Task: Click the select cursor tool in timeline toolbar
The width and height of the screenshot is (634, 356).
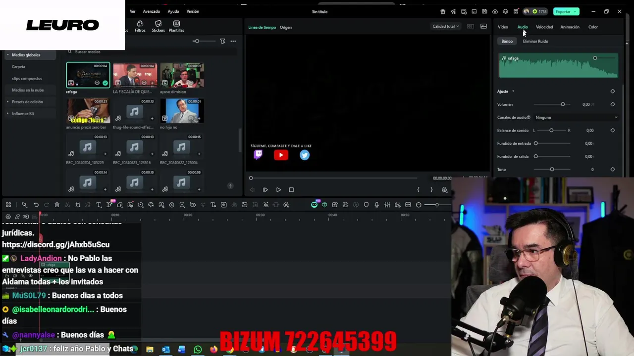Action: point(24,205)
